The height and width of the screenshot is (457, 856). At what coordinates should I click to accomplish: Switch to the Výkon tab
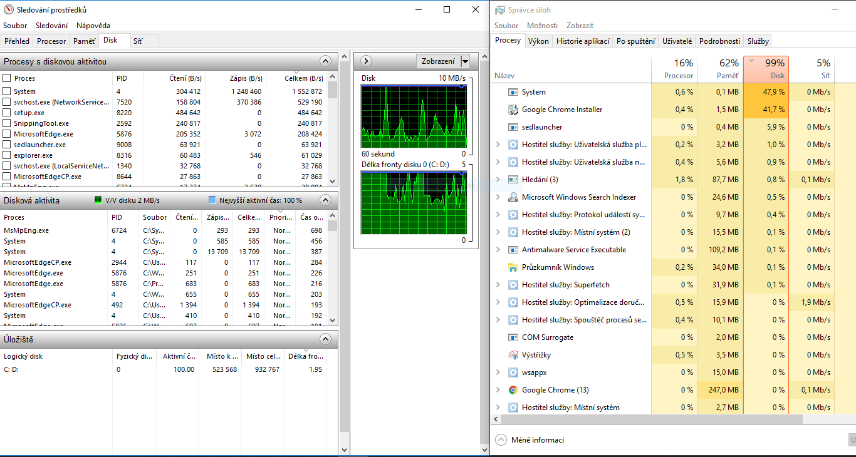tap(538, 41)
